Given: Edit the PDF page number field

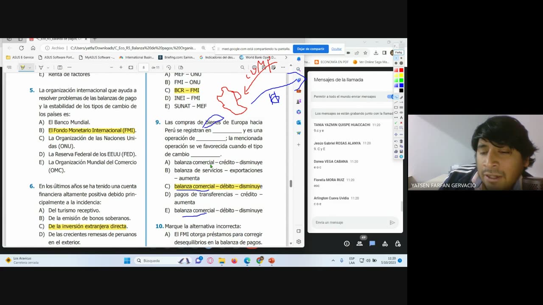Looking at the screenshot, I should coord(143,67).
